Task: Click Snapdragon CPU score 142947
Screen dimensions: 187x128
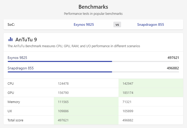Action: pos(128,84)
